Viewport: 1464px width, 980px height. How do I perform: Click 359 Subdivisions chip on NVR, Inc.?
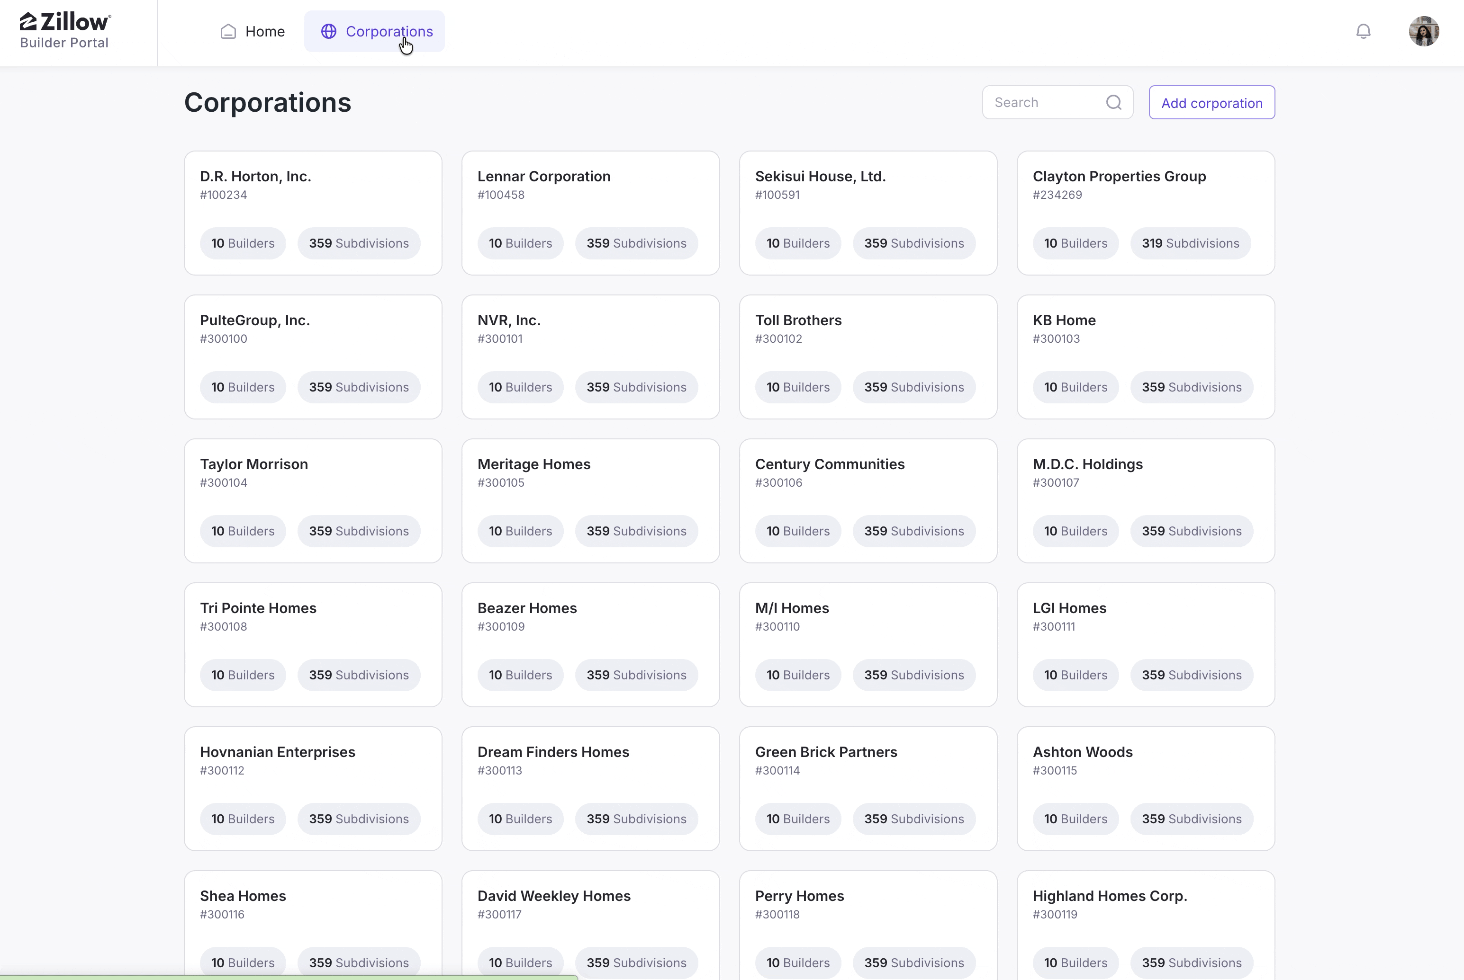637,387
